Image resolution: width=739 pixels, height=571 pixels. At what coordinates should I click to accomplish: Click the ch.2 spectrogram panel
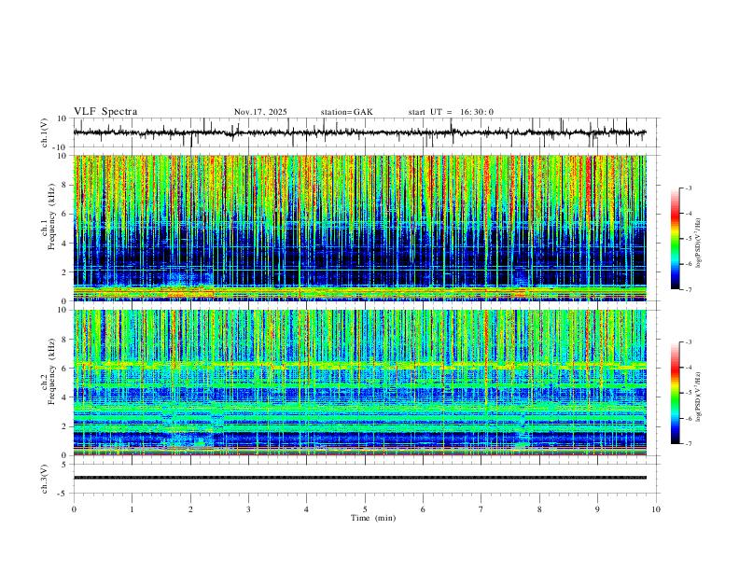[359, 383]
